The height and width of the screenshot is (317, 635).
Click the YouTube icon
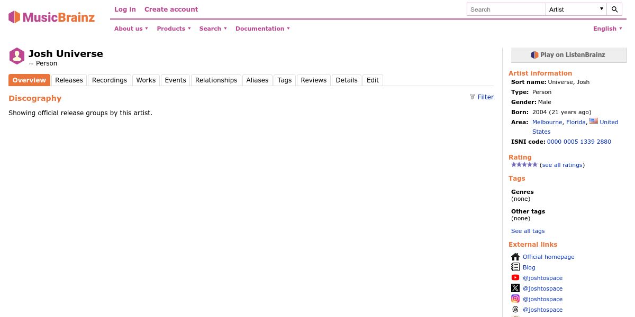515,278
